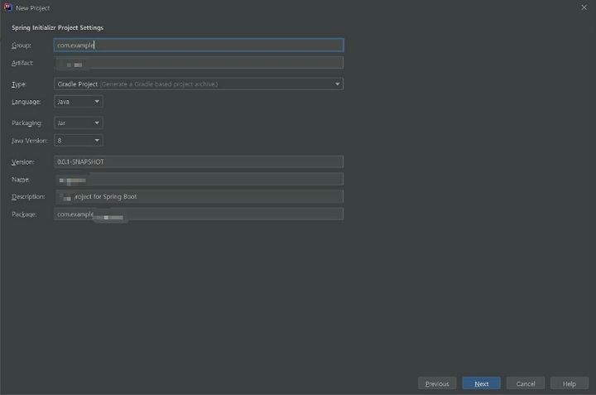Screen dimensions: 596x395
Task: Open the Java Version dropdown showing 8
Action: [79, 140]
